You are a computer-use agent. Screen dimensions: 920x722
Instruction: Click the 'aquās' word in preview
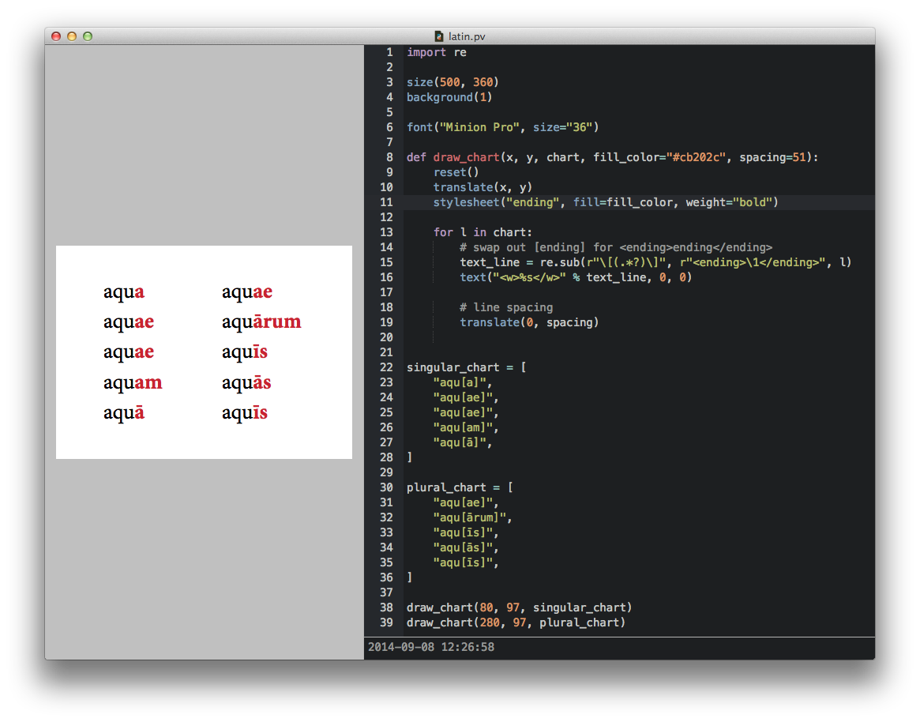click(x=246, y=382)
